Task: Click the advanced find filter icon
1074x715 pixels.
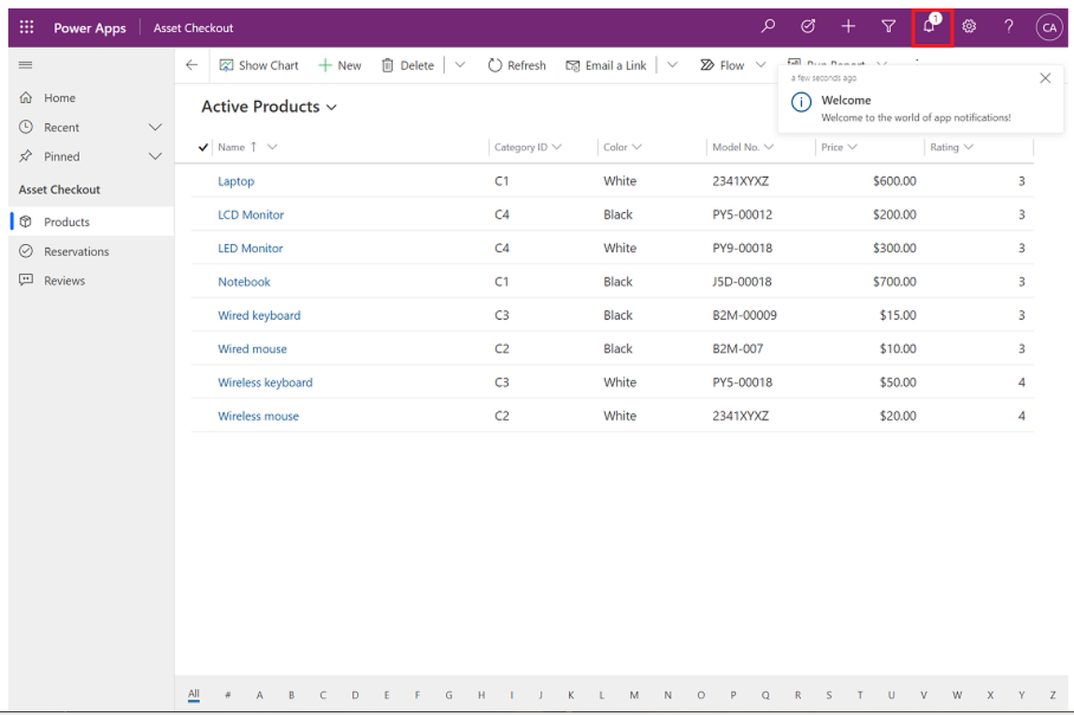Action: click(889, 27)
